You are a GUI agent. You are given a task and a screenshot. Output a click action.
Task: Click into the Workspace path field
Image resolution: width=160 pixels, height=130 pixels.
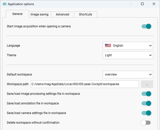click(85, 84)
